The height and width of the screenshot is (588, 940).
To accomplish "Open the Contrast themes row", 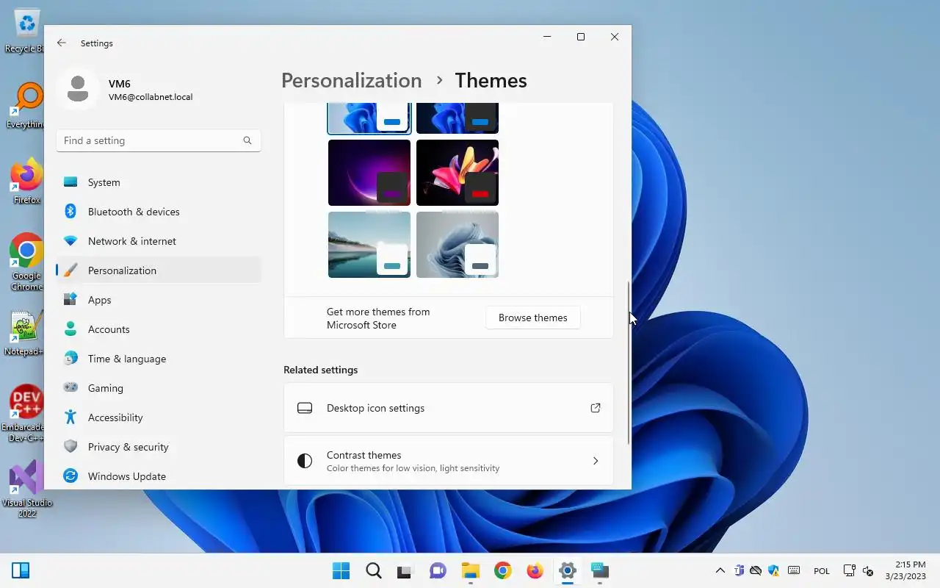I will pos(449,461).
